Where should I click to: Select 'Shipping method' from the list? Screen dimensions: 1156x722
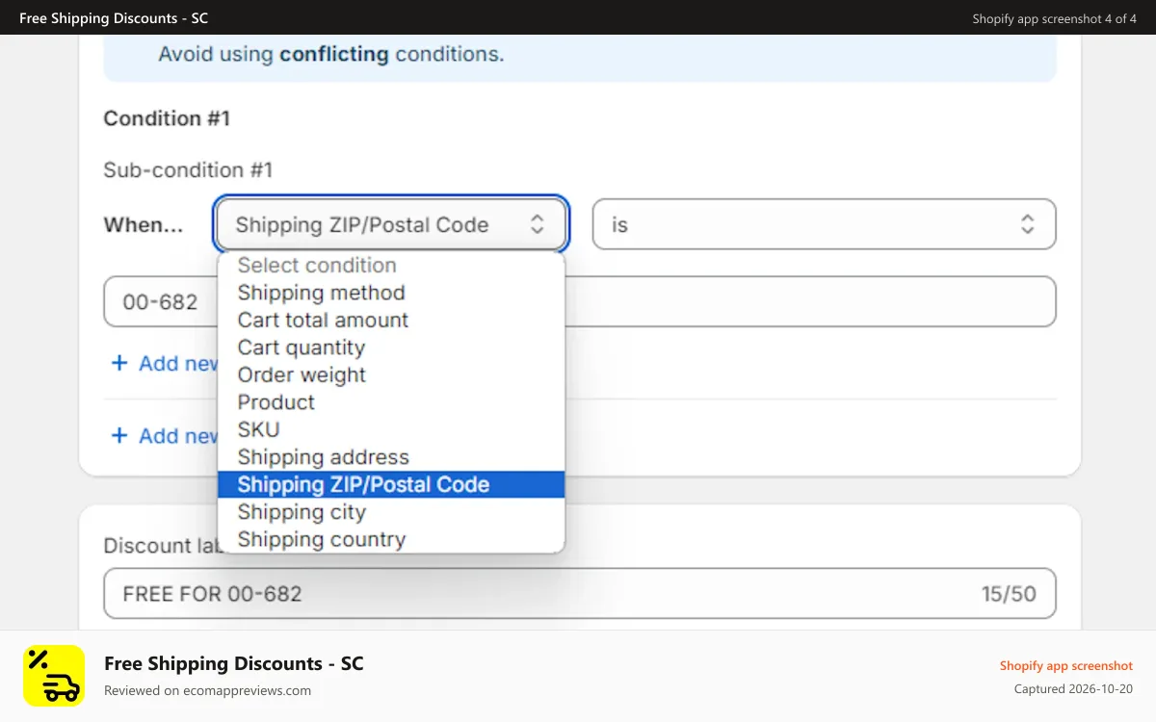391,293
